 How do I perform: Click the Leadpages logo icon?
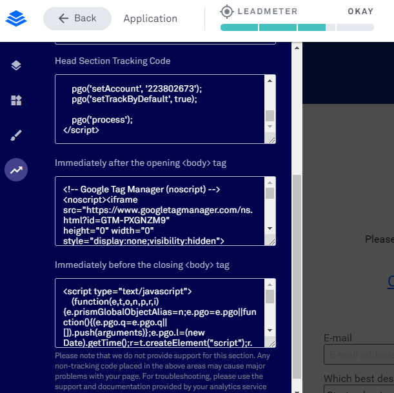(x=16, y=18)
